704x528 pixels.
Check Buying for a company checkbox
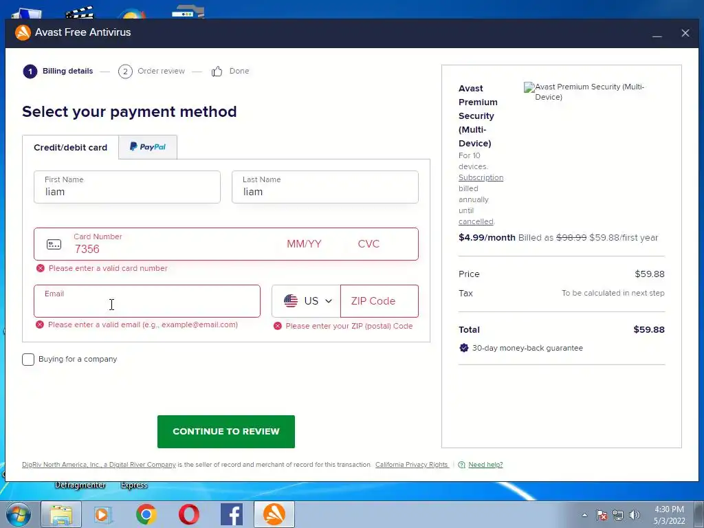(27, 360)
